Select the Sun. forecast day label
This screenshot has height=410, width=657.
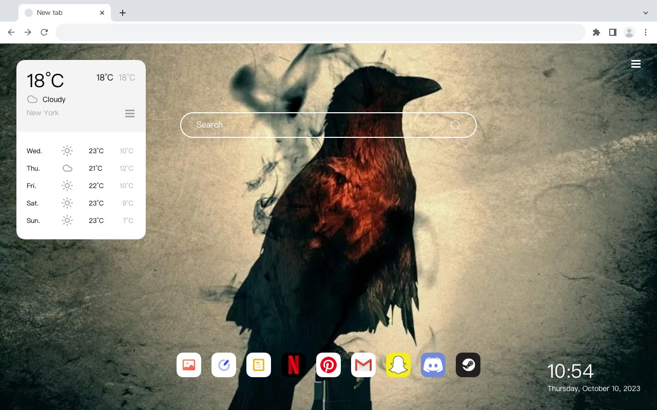pos(33,220)
